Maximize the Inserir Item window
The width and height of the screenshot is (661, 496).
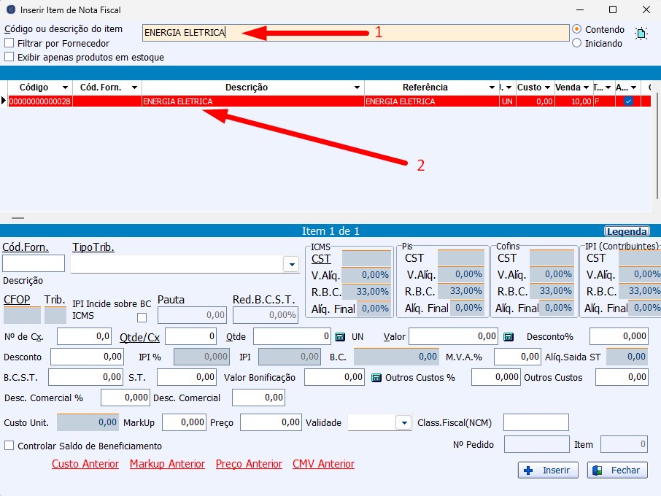613,10
